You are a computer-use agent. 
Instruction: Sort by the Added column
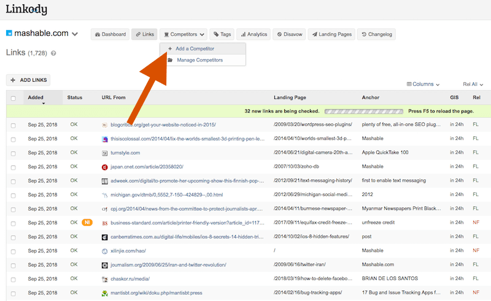pyautogui.click(x=36, y=98)
